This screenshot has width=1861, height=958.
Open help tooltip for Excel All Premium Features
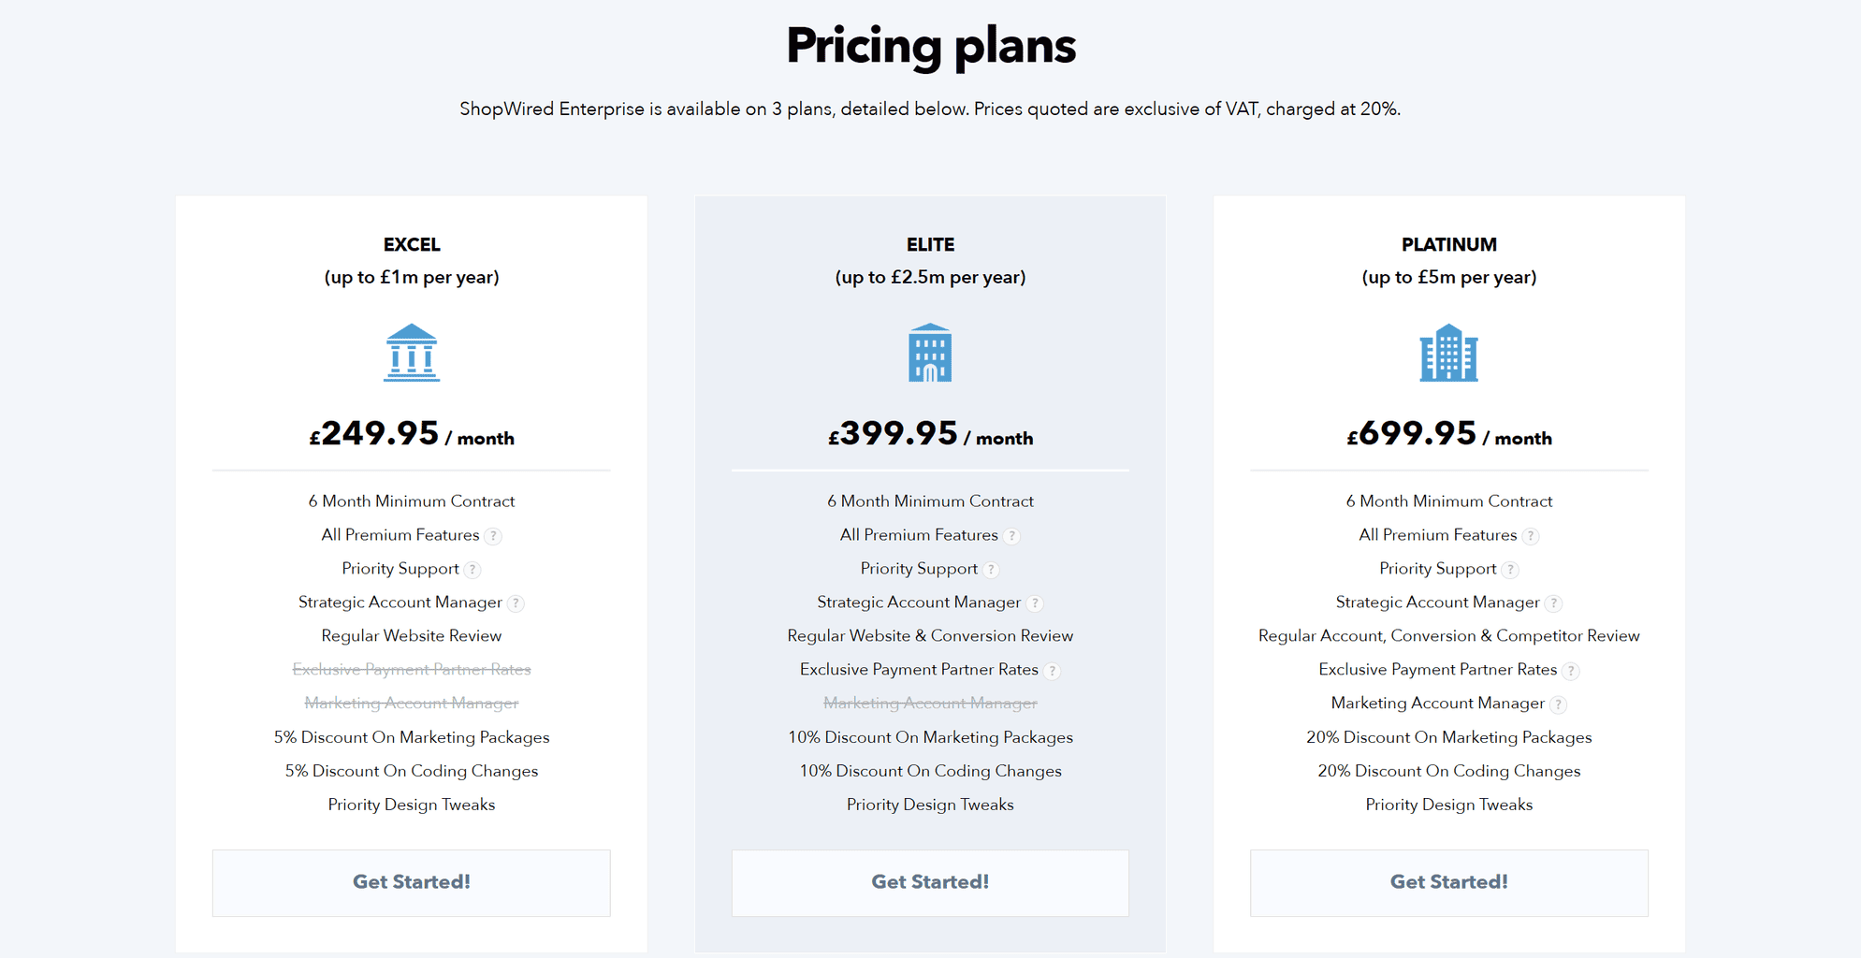click(x=493, y=536)
